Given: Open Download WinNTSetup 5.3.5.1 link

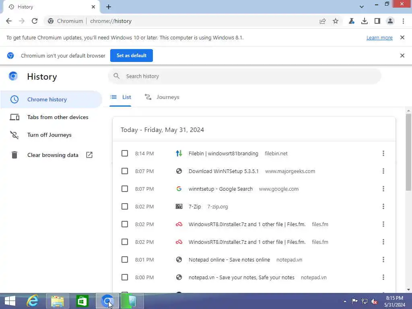Looking at the screenshot, I should (224, 171).
